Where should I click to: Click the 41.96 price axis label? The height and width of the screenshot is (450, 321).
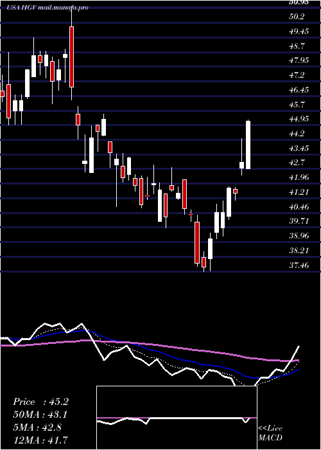(299, 177)
